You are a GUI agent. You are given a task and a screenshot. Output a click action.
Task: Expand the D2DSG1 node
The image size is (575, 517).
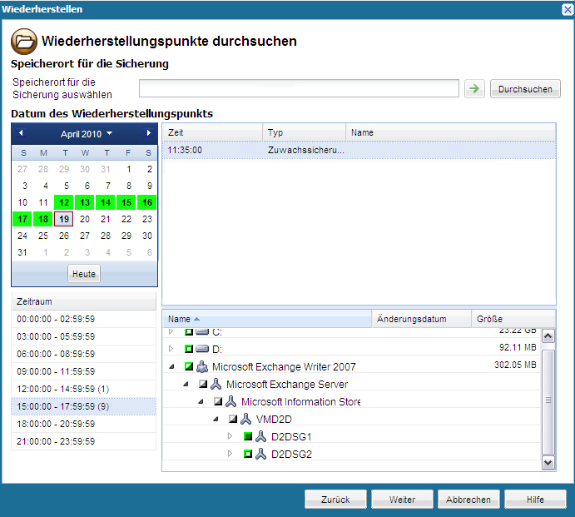230,436
